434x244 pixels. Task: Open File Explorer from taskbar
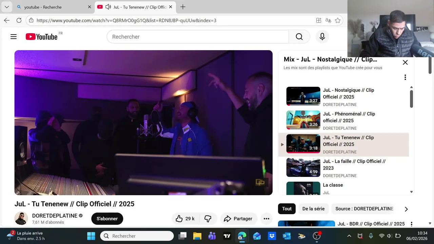coord(197,236)
